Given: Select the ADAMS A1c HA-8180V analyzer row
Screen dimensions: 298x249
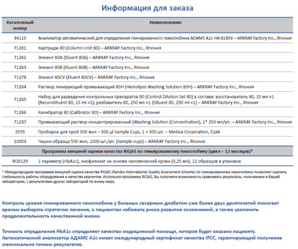Looking at the screenshot, I should point(147,38).
